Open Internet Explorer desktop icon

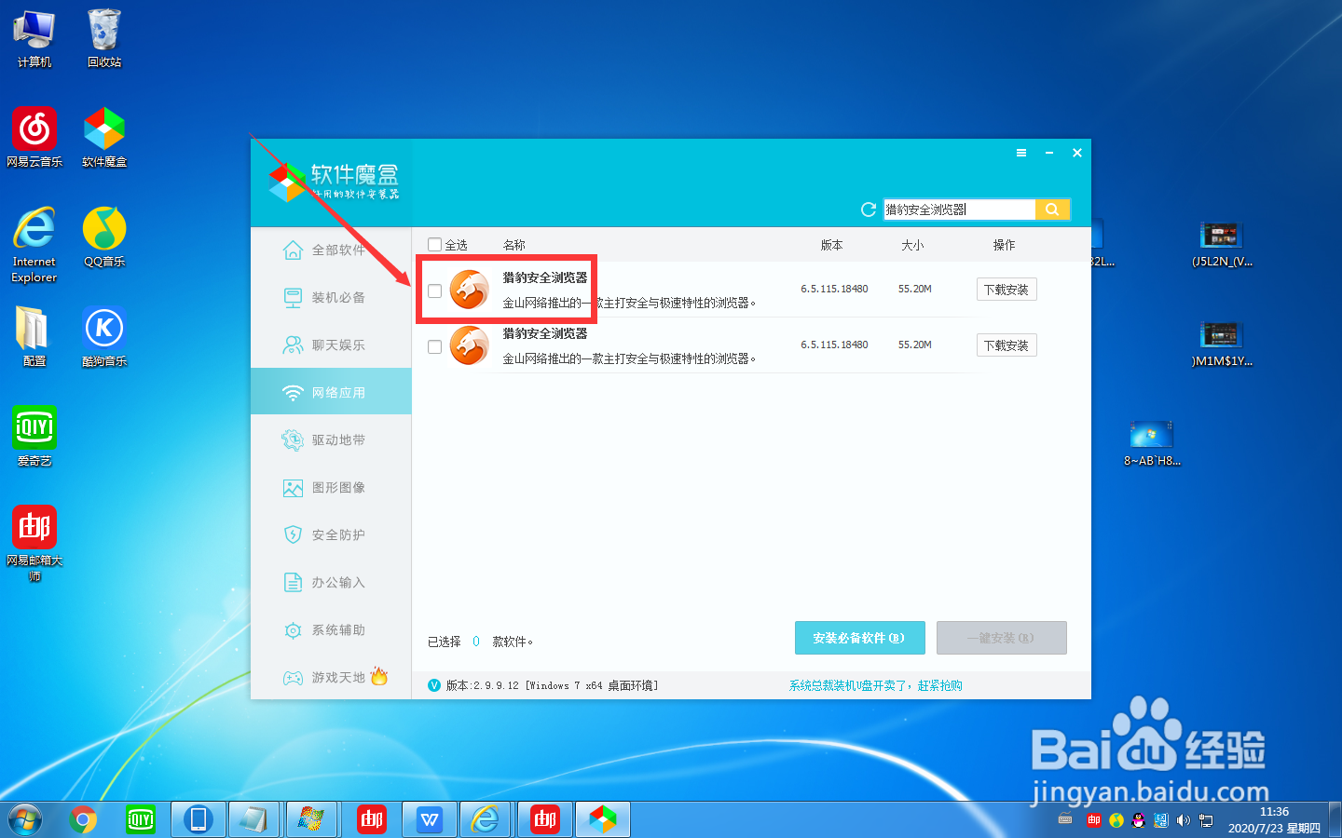(34, 245)
